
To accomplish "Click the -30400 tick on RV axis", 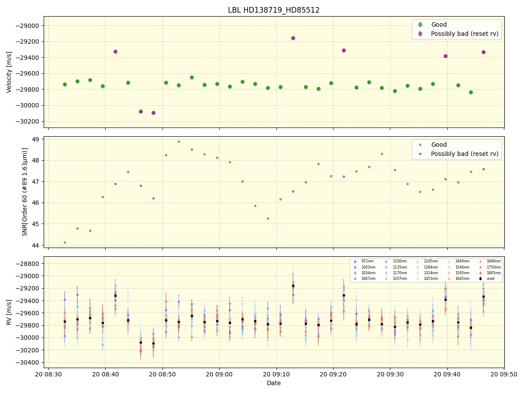I will [28, 362].
